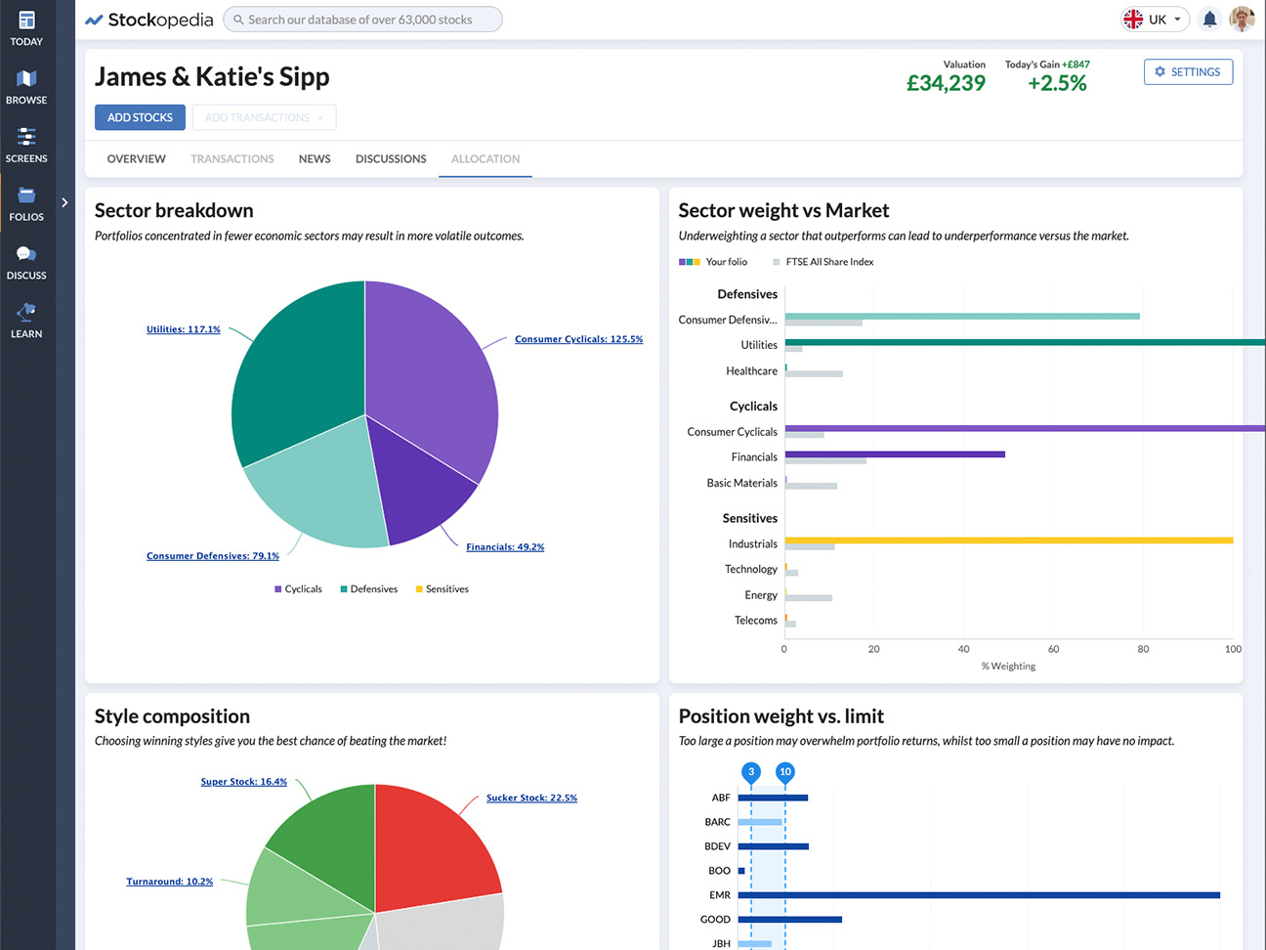
Task: Toggle Defensives legend in Sector breakdown
Action: click(x=368, y=588)
